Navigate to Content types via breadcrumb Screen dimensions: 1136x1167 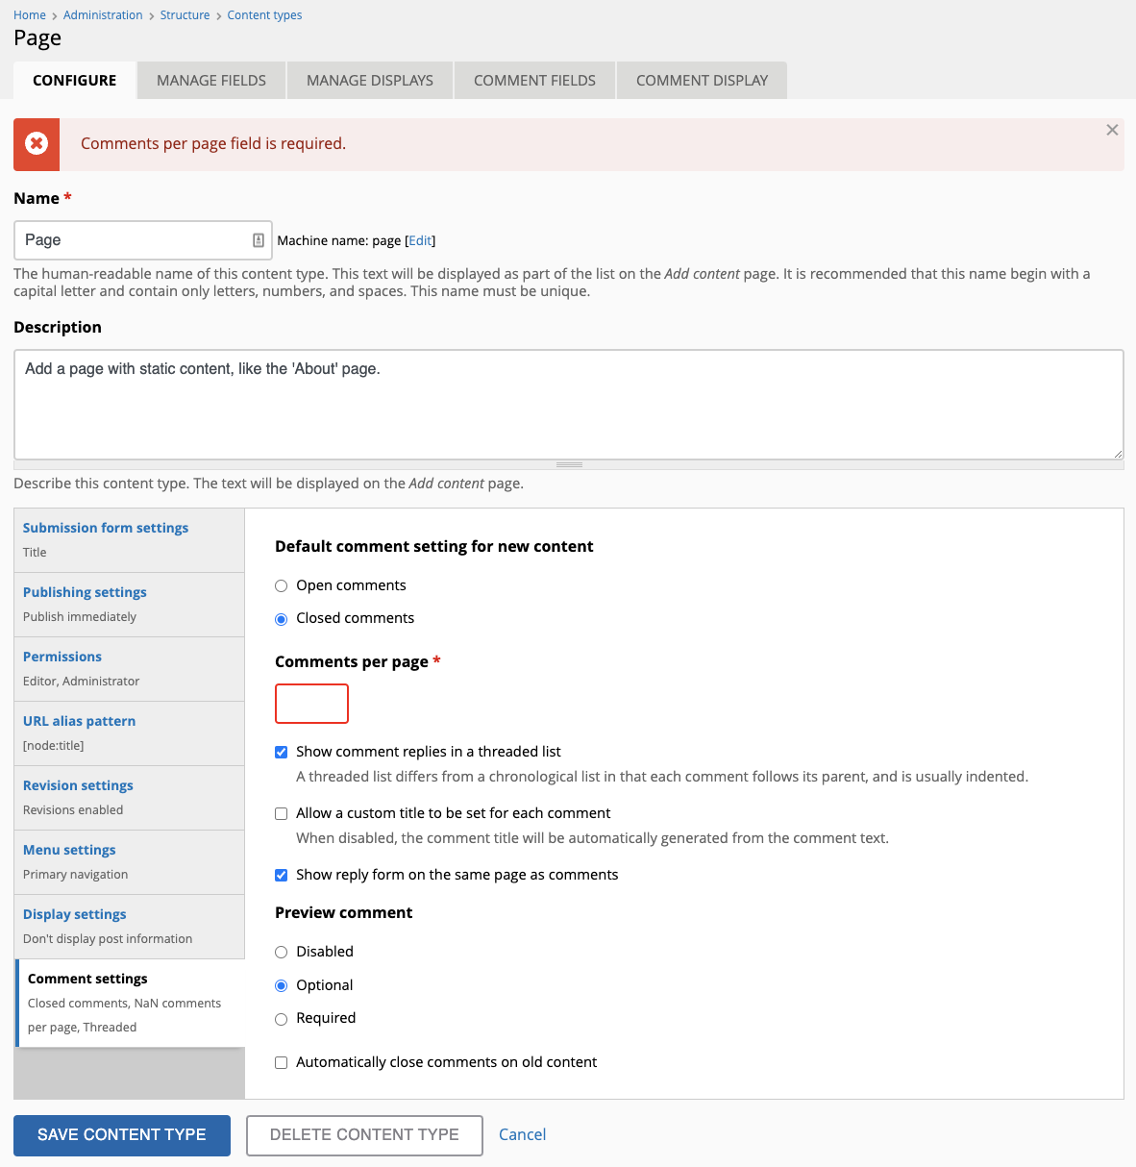264,14
